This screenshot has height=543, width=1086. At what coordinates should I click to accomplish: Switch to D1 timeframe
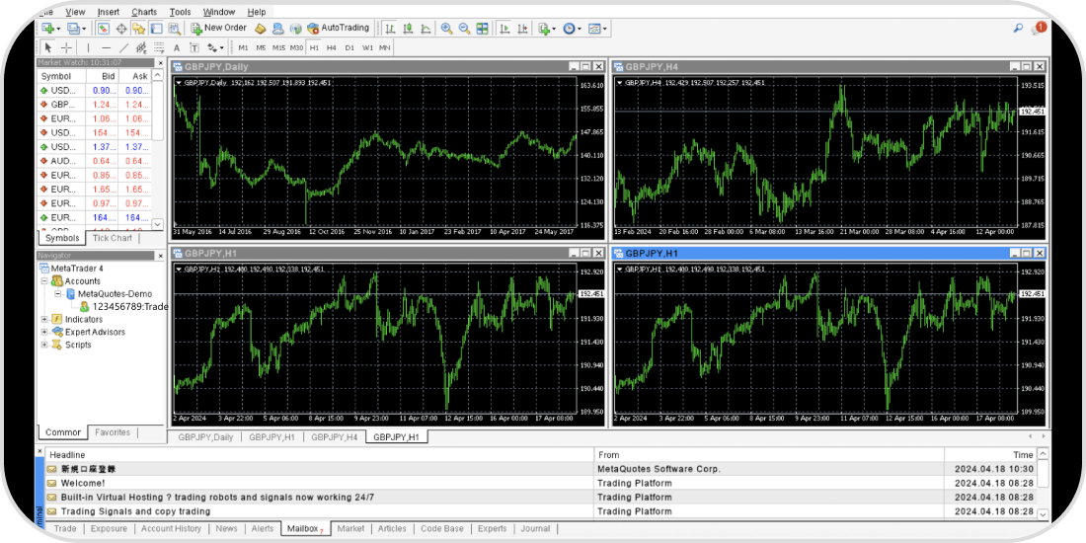pyautogui.click(x=349, y=47)
